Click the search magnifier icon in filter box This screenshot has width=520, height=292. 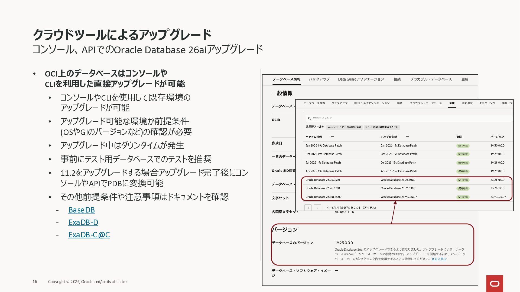click(x=309, y=118)
